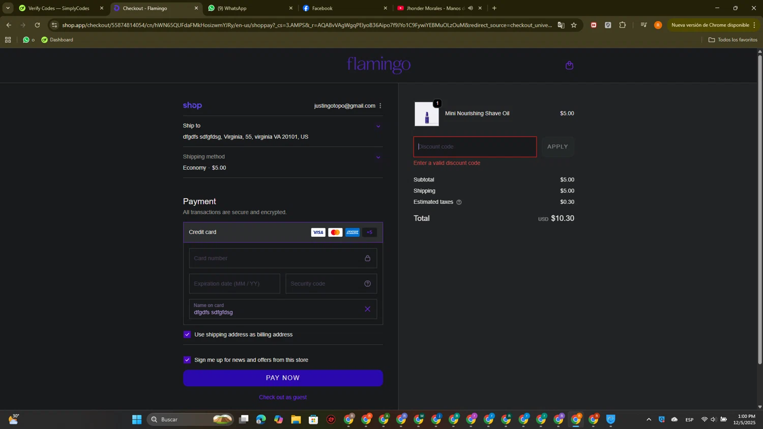Click the flamingo store logo
763x429 pixels.
pos(379,65)
